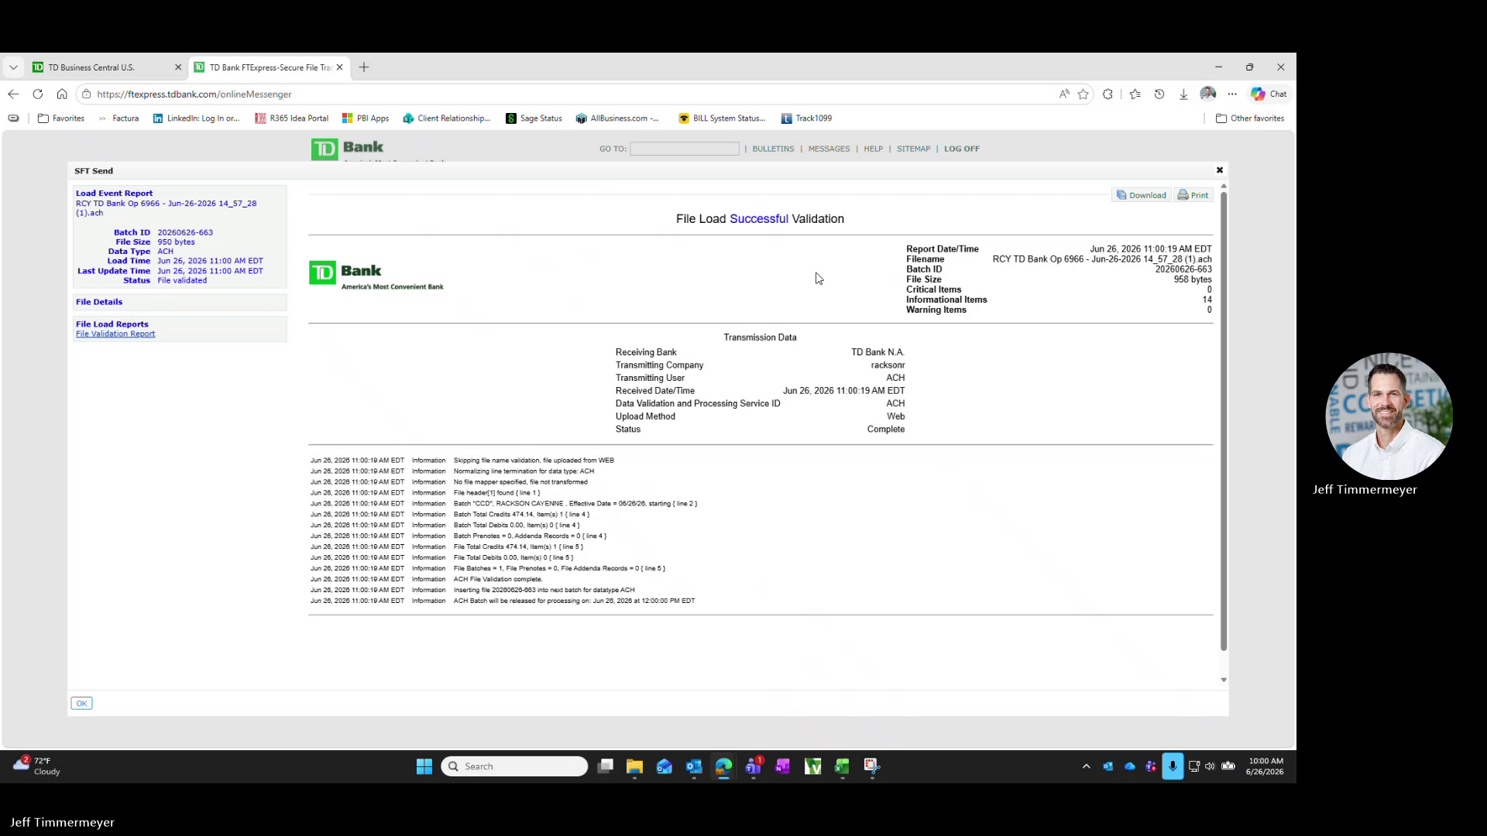Open BILL System Status bookmark
The height and width of the screenshot is (836, 1487).
coord(722,118)
